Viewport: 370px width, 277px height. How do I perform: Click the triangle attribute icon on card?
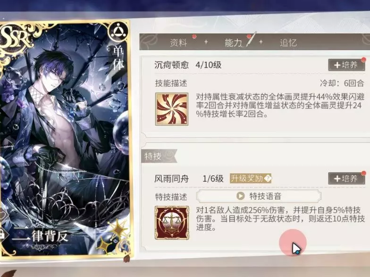118,31
